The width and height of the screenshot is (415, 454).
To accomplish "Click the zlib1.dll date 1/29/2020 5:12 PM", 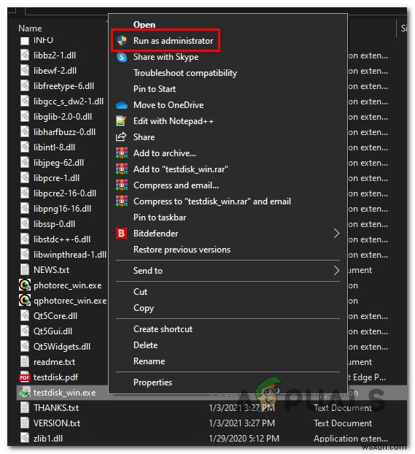I will click(x=244, y=439).
